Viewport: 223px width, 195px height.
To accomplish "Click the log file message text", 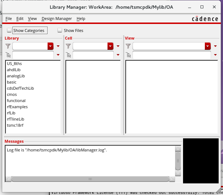I will tap(57, 150).
